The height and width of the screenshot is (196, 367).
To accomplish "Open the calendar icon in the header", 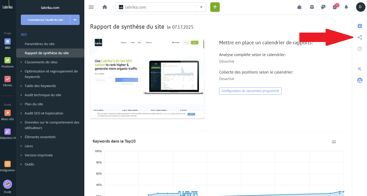I will click(x=312, y=7).
